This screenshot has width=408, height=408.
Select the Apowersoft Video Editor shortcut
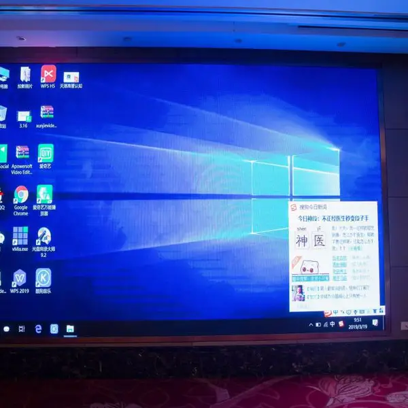click(22, 160)
